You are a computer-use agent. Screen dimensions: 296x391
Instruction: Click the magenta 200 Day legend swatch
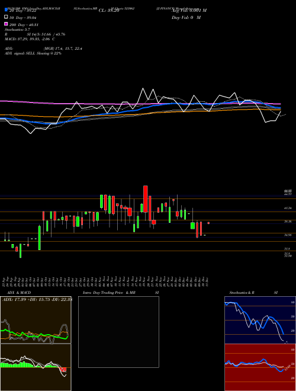(6, 24)
